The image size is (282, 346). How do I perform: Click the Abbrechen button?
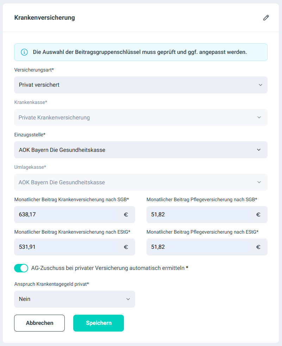[39, 323]
